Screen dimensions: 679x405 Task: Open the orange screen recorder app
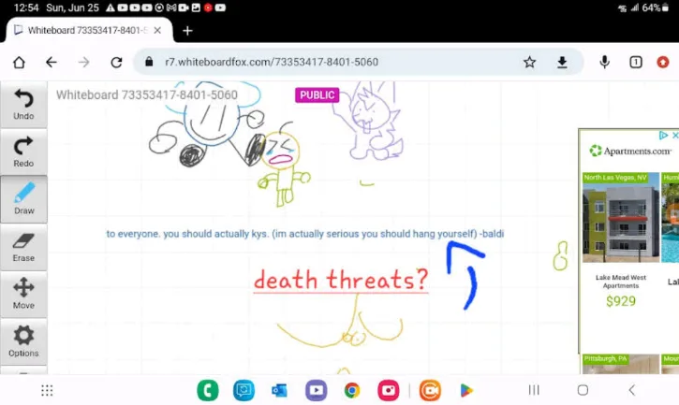[430, 390]
